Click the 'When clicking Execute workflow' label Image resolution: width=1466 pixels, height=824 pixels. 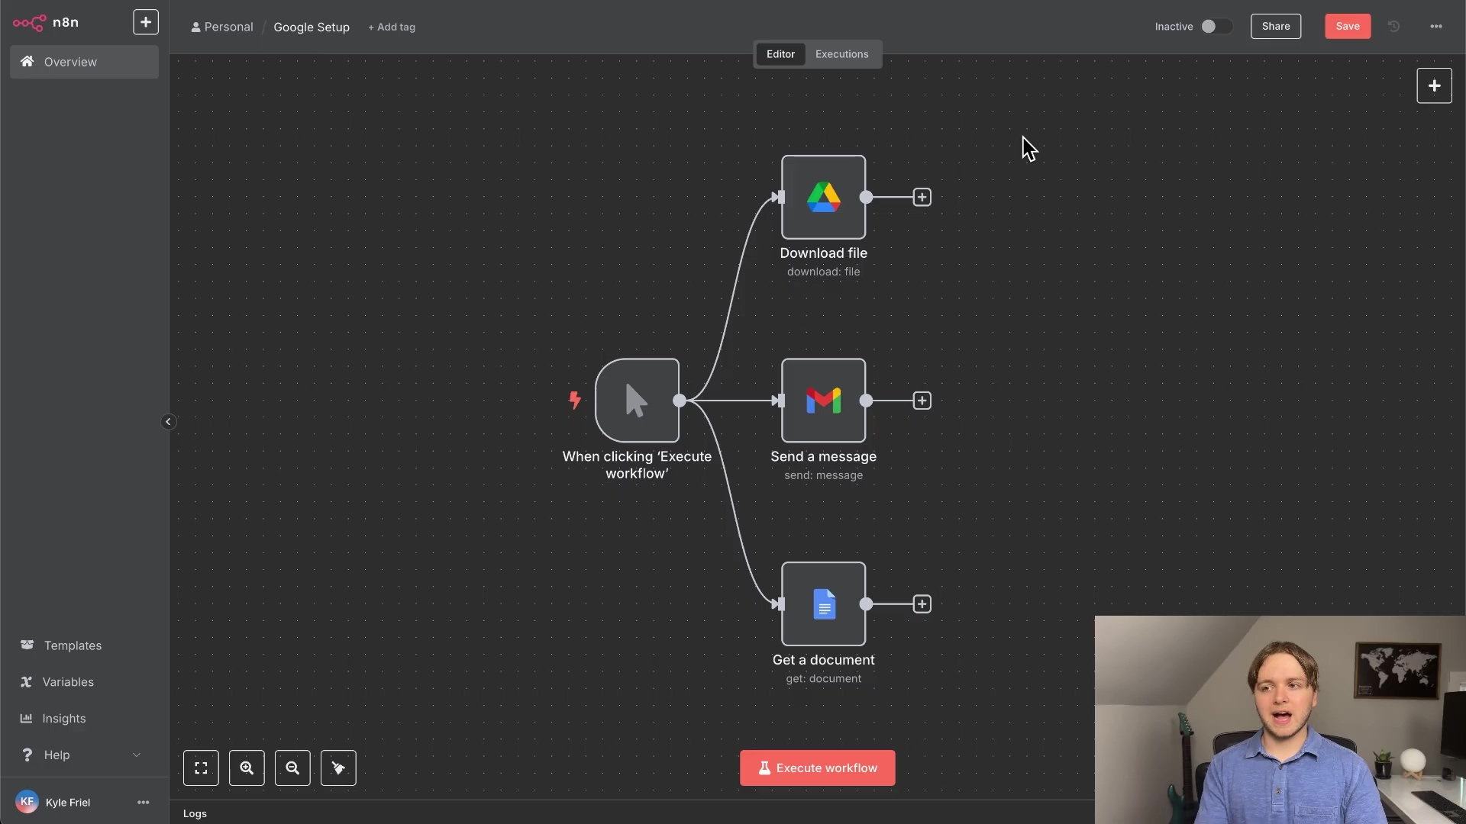637,465
